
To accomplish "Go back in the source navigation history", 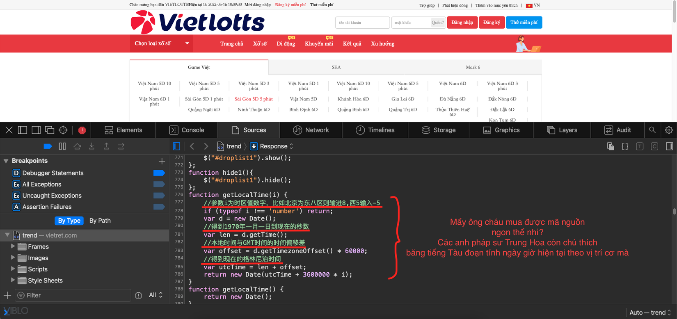I will [x=192, y=146].
